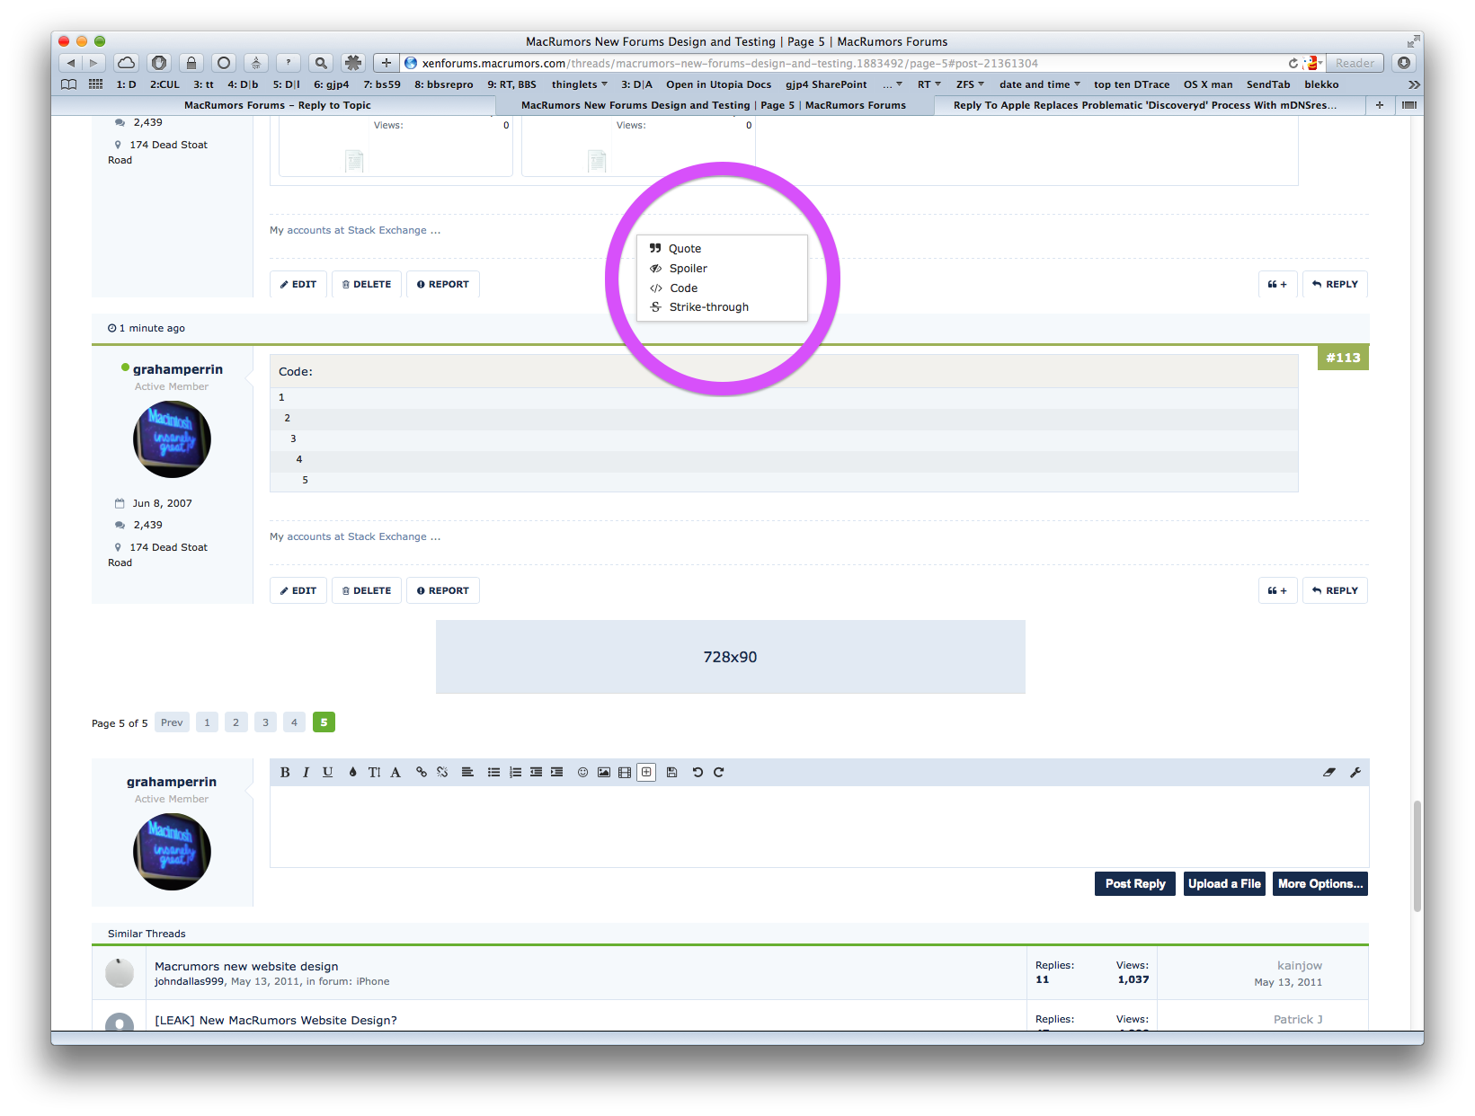This screenshot has width=1475, height=1116.
Task: Open the Insert menu plus-box icon
Action: point(646,772)
